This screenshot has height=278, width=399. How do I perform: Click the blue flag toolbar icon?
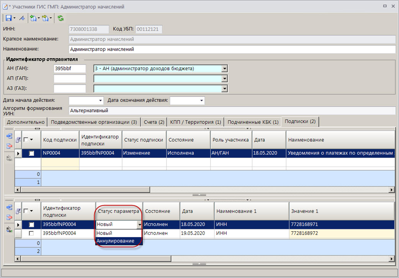[22, 18]
